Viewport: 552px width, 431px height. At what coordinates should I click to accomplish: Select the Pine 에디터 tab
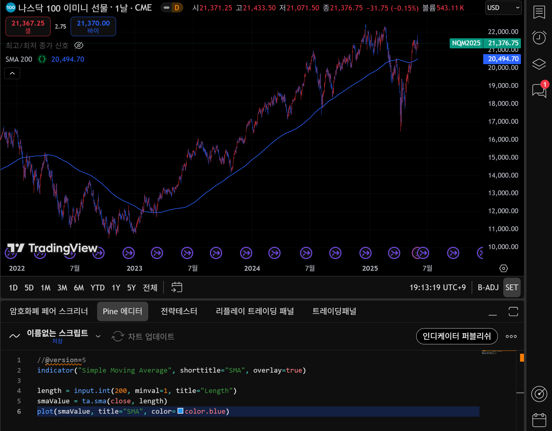pyautogui.click(x=122, y=311)
